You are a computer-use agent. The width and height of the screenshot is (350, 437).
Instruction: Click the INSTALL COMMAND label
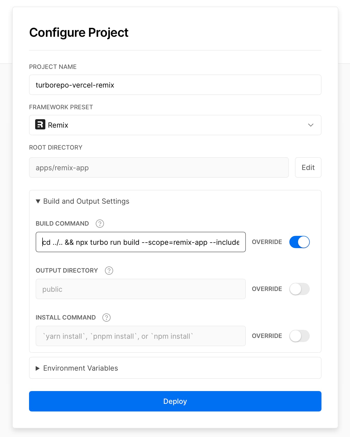66,318
